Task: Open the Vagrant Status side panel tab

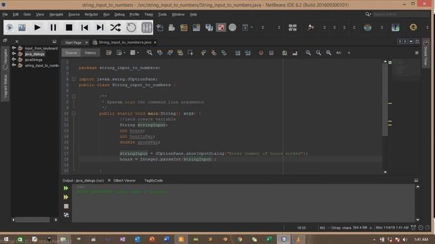Action: (x=5, y=86)
